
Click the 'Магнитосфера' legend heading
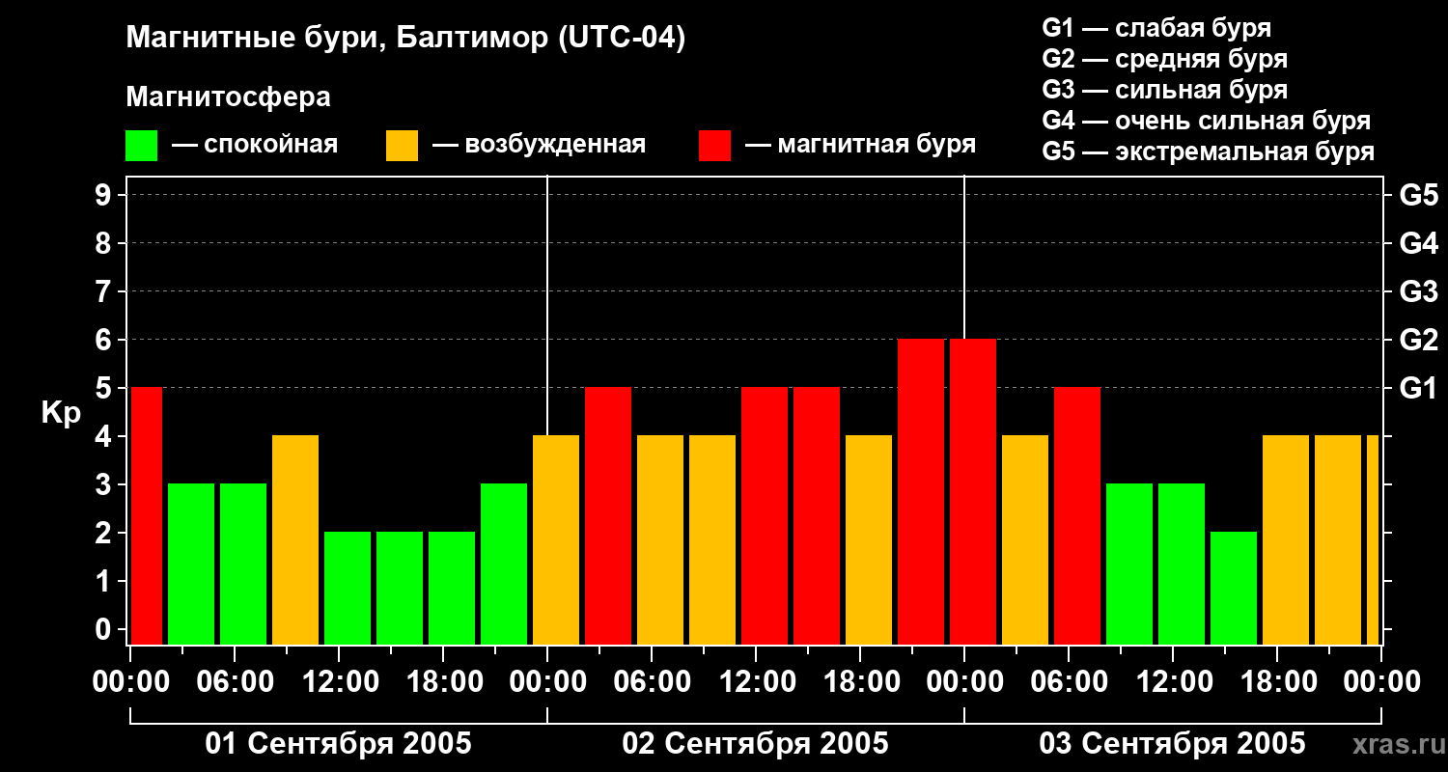pos(228,97)
